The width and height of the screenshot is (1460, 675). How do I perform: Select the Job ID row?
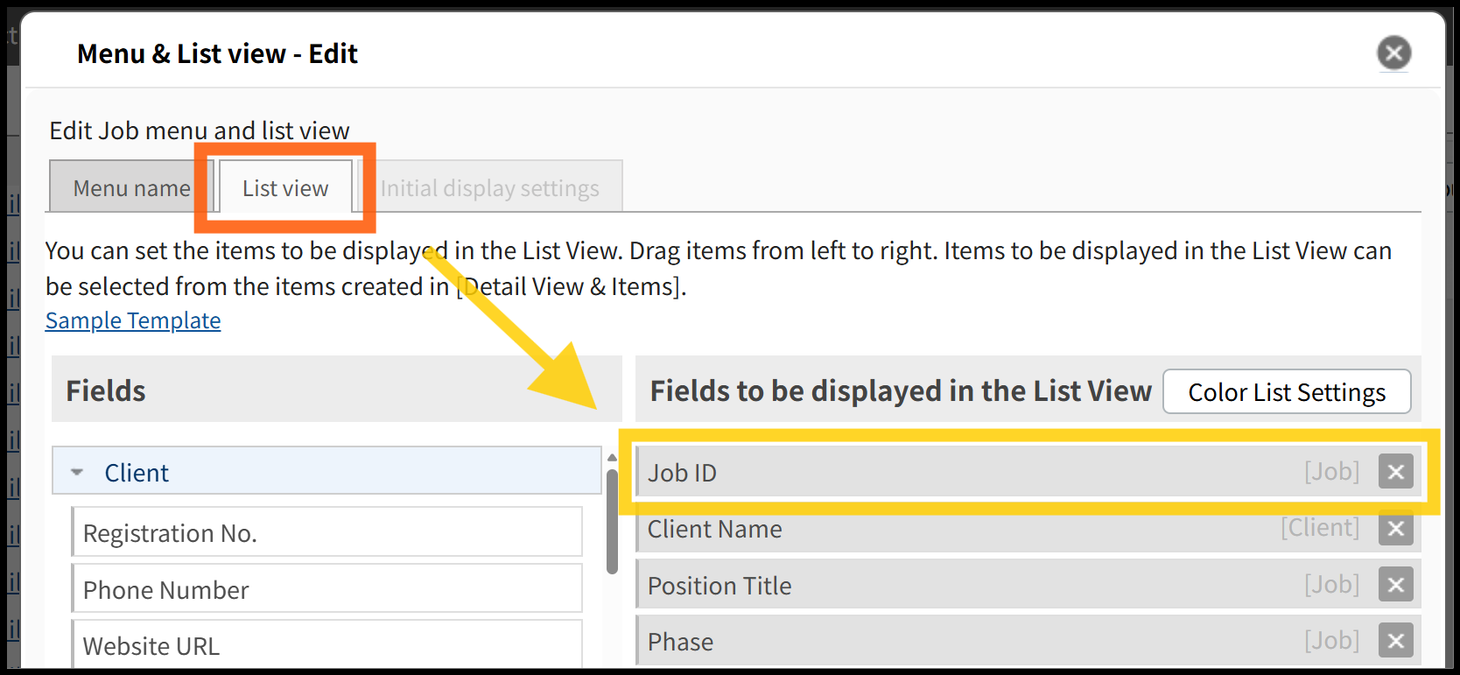(x=1028, y=472)
